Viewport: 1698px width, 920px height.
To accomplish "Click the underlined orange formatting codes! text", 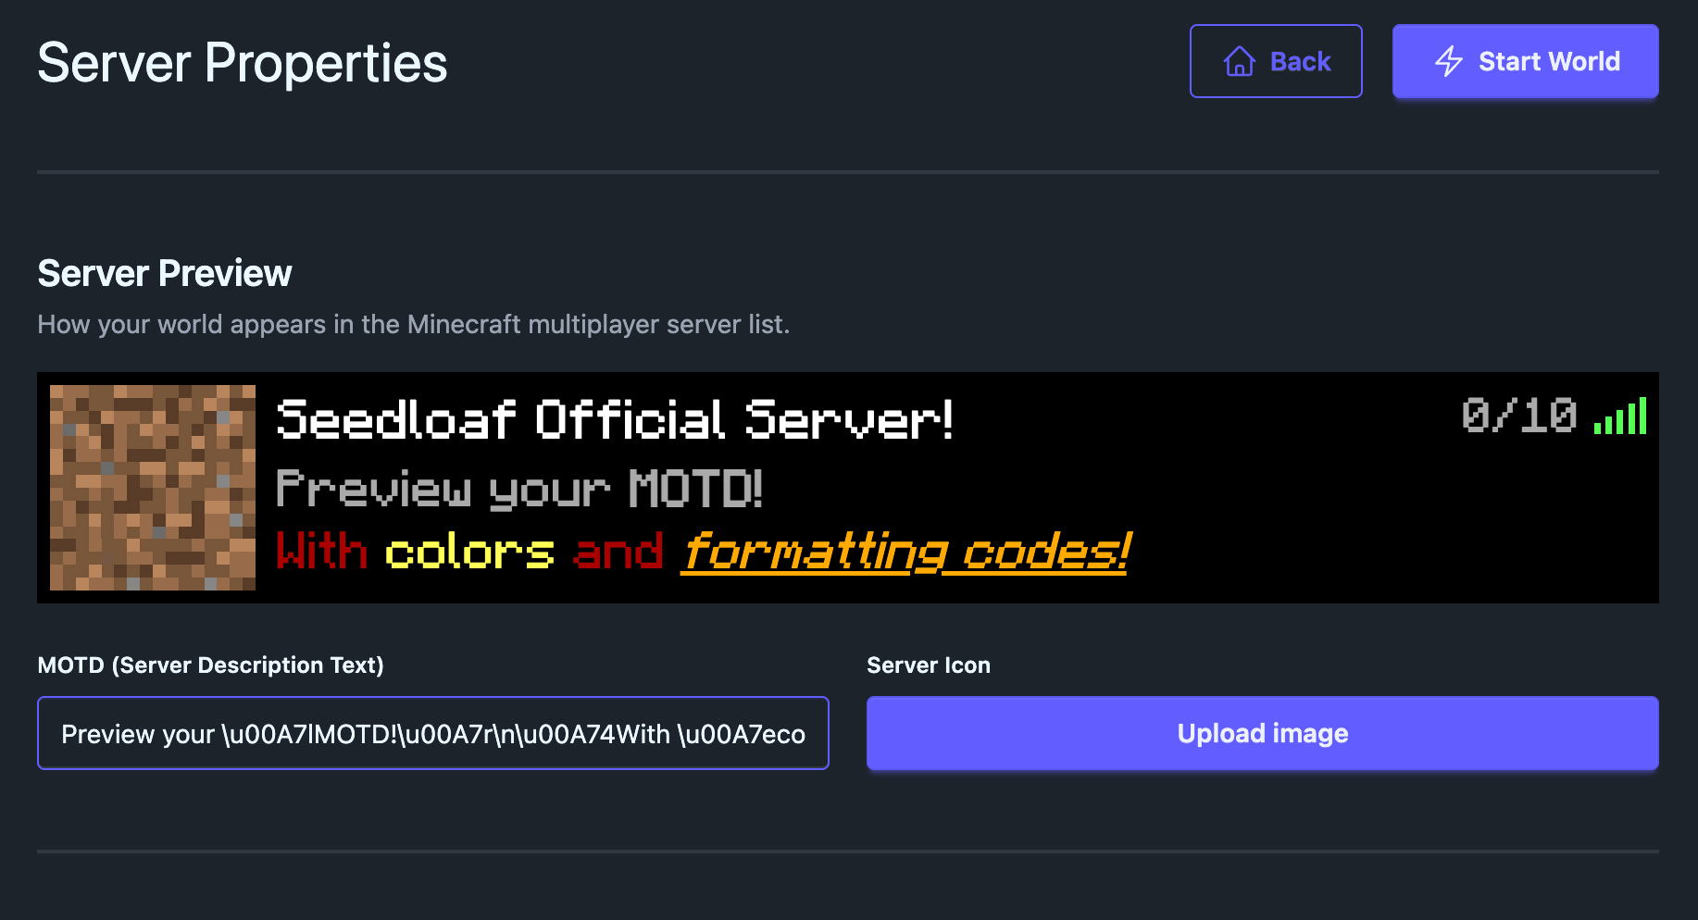I will pyautogui.click(x=906, y=553).
